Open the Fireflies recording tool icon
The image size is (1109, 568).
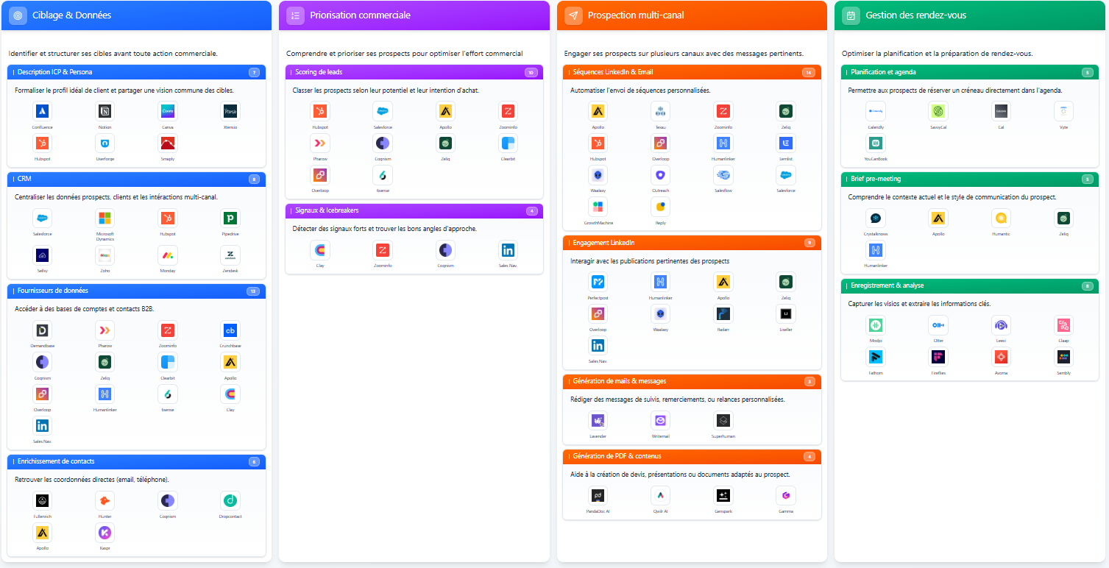pyautogui.click(x=938, y=357)
